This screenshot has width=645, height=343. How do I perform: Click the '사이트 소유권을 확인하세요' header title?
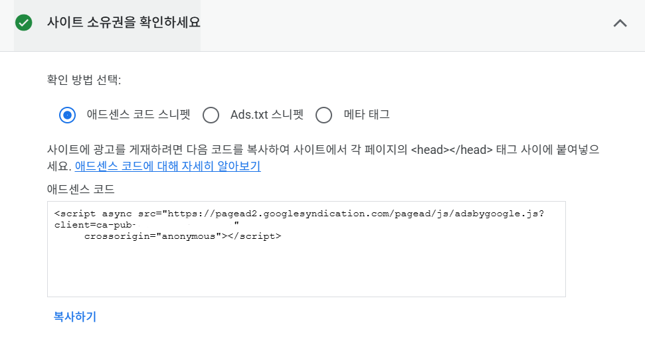(124, 23)
